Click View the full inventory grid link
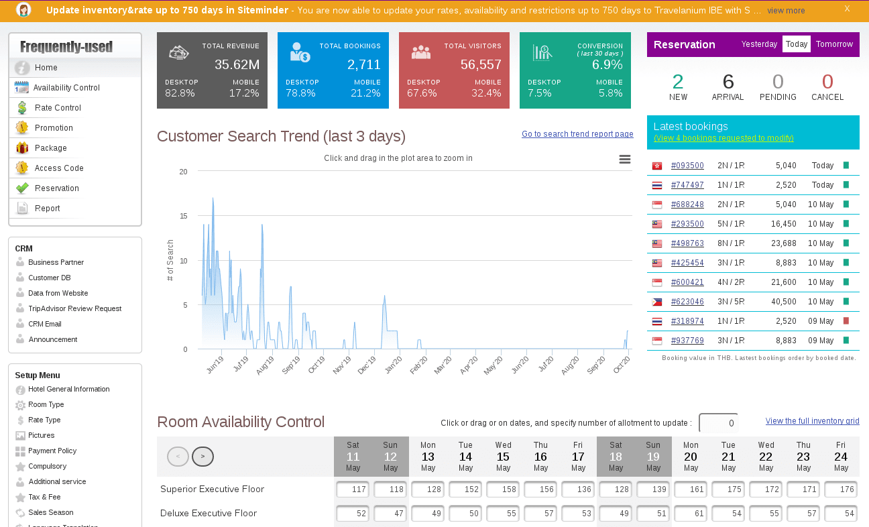869x527 pixels. click(812, 421)
